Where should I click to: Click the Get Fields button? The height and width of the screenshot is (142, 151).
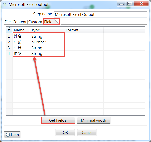click(x=58, y=120)
